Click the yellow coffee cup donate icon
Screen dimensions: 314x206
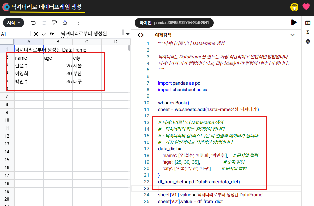(x=294, y=7)
